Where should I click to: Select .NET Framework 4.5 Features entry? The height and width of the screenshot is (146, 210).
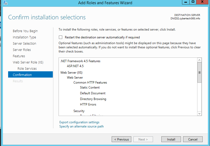(80, 61)
